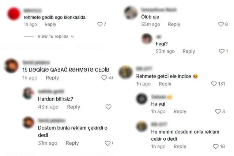
Task: Like the 'rehmete gedib ego klonkasida' comment
Action: [100, 24]
